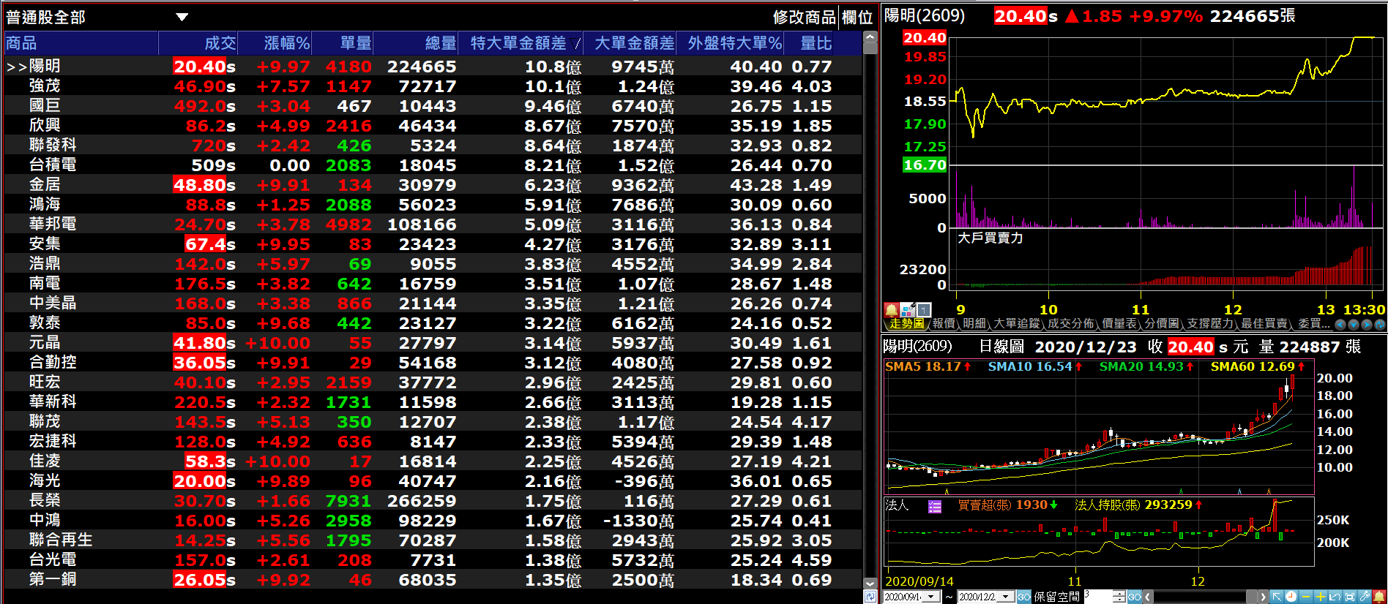1388x604 pixels.
Task: Open the 成交分佈 tab
Action: (1070, 324)
